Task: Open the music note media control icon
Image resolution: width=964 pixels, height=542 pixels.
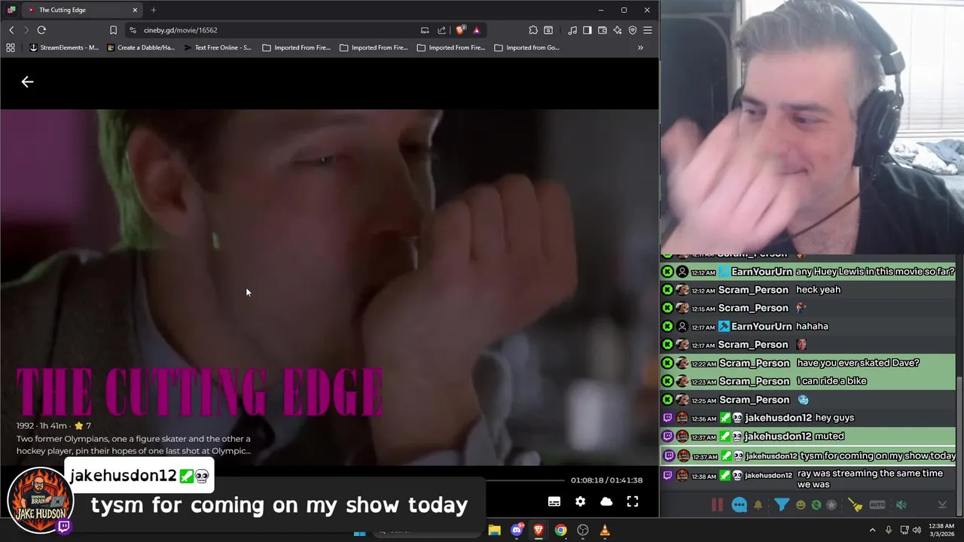Action: click(x=572, y=30)
